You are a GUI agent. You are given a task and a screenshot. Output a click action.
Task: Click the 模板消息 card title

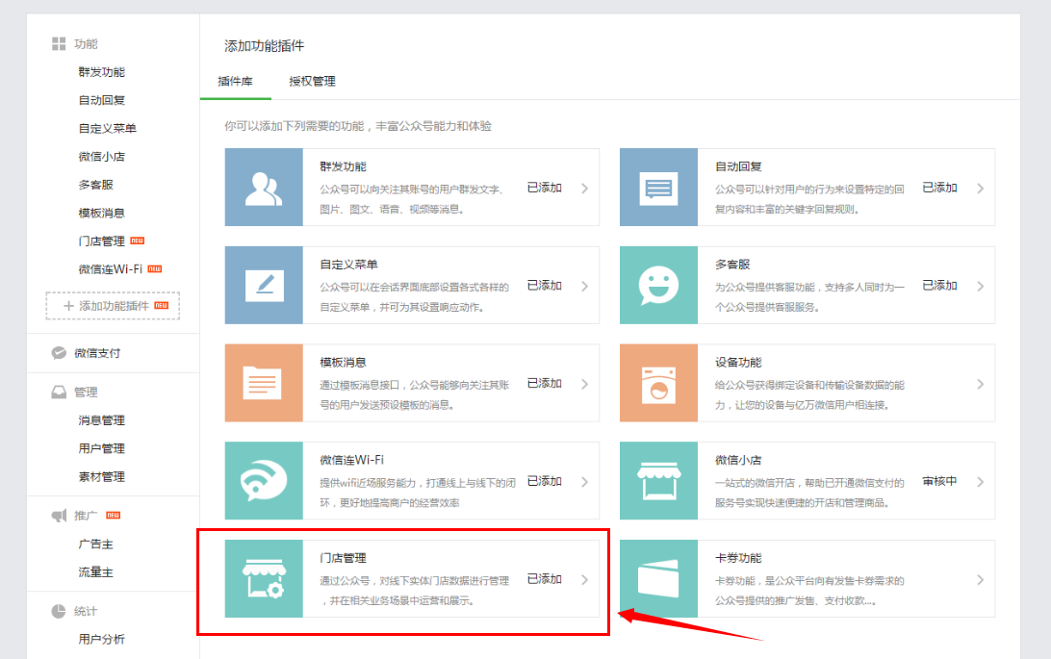344,363
